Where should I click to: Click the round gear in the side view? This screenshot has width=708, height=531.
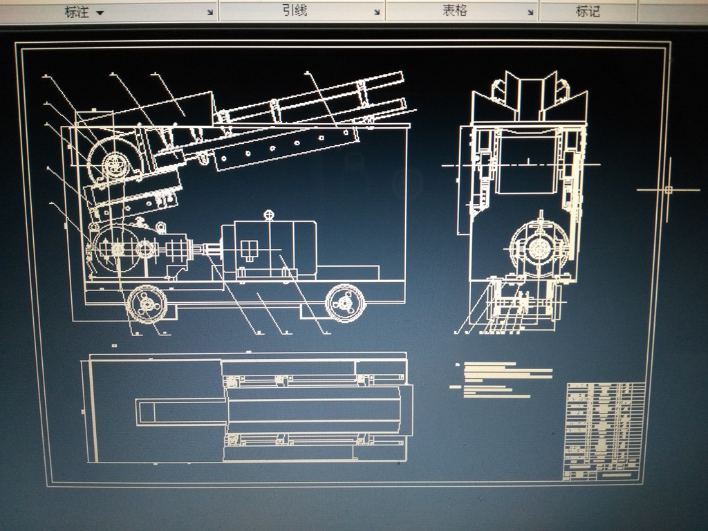(539, 248)
